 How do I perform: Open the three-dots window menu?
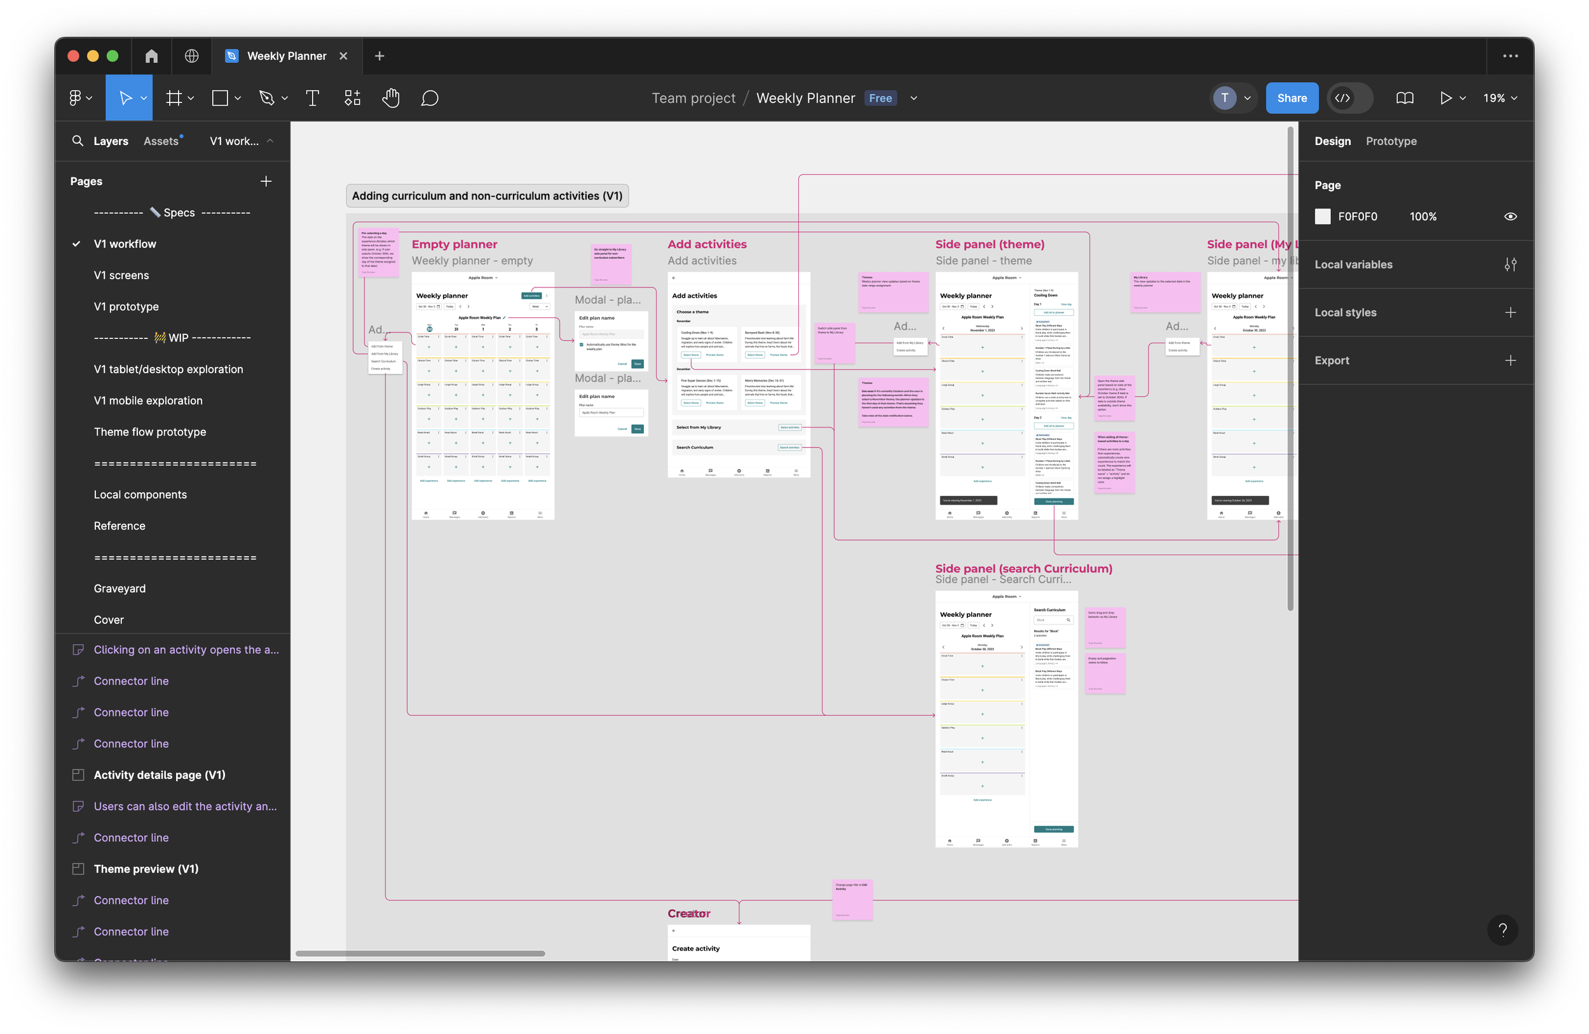1510,56
